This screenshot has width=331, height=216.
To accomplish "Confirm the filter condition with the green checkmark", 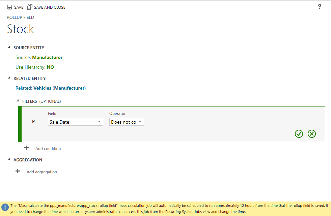I will 299,134.
